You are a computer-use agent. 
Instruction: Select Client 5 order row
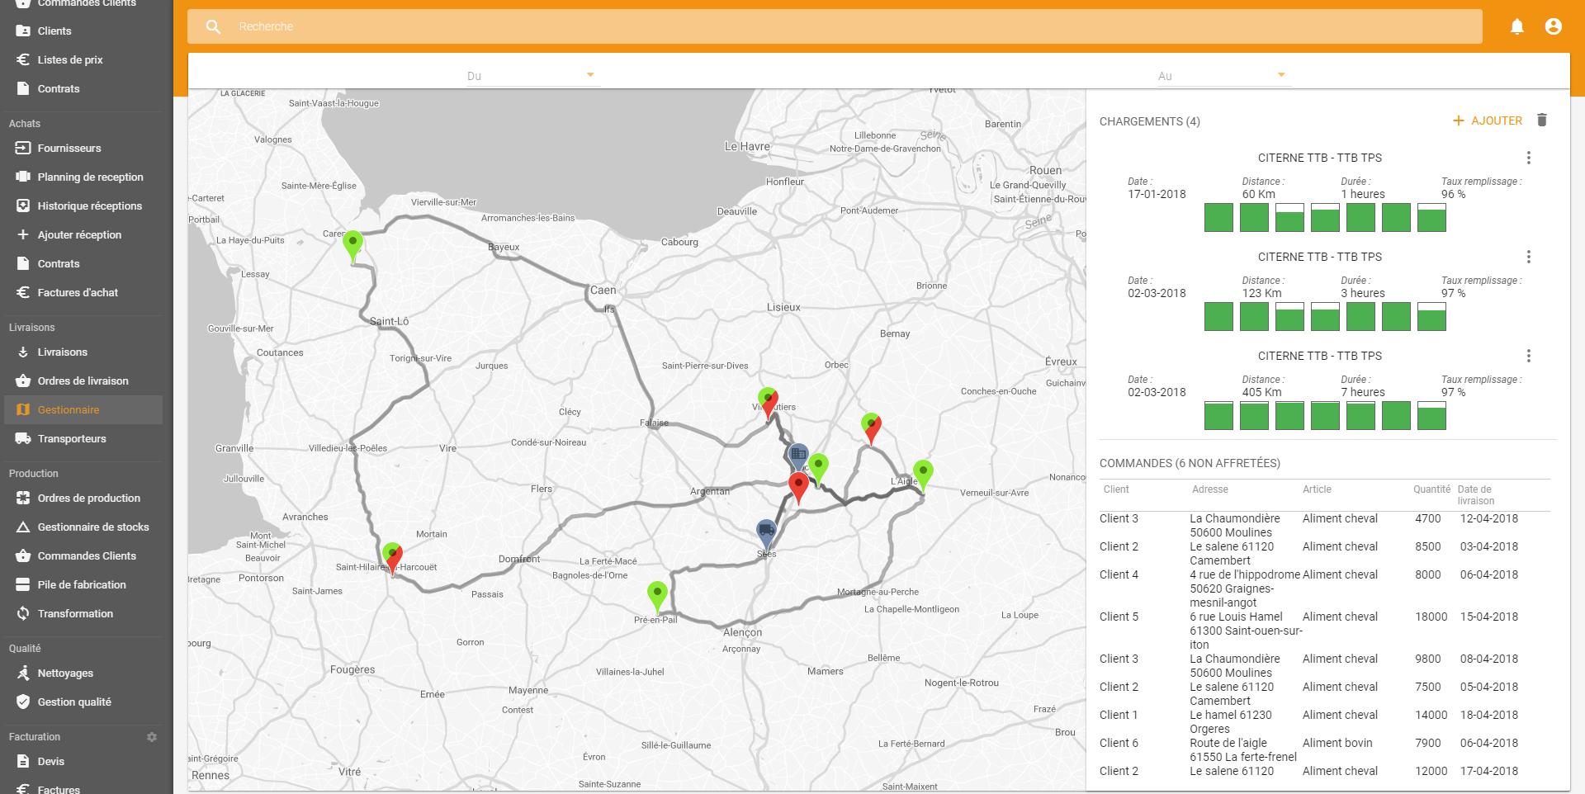point(1324,631)
